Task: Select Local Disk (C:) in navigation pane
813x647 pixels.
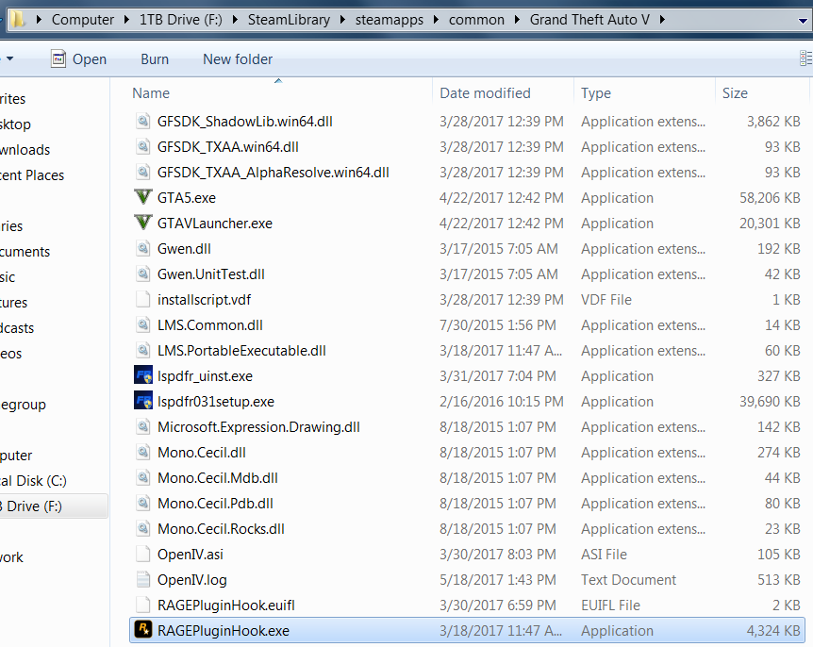Action: (x=33, y=481)
